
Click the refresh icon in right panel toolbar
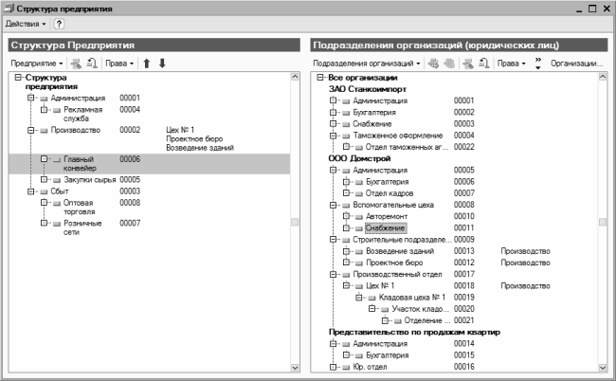tap(482, 63)
